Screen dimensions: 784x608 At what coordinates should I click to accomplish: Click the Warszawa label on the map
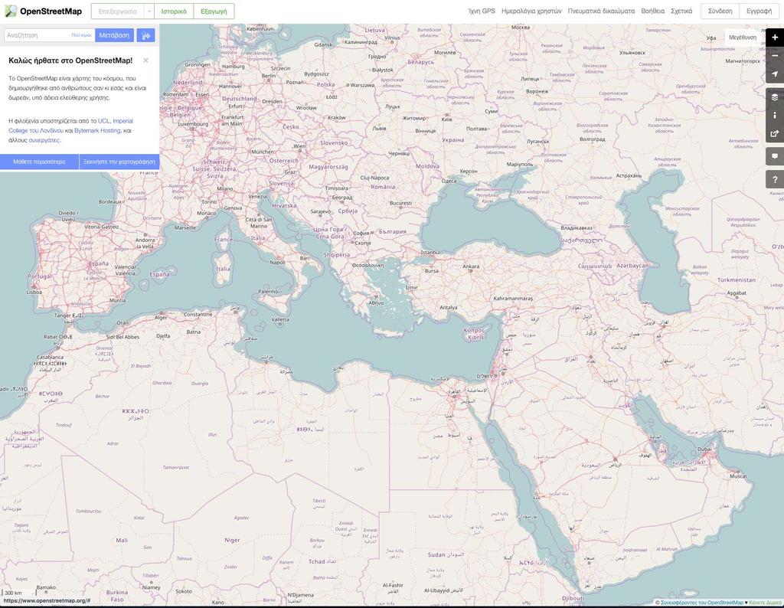[362, 85]
